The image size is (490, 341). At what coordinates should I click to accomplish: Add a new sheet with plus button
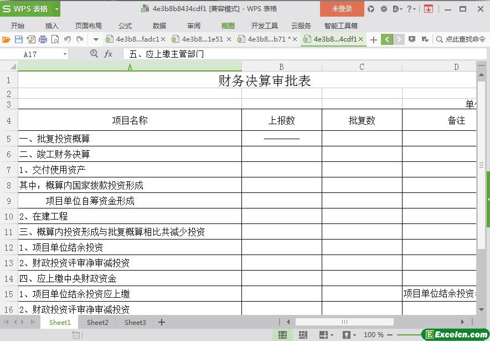[162, 322]
